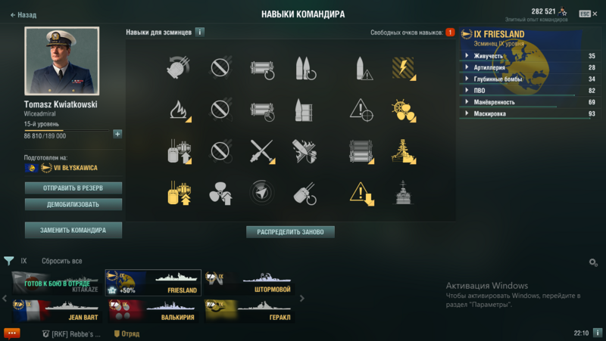The image size is (606, 341).
Task: Click the propeller with up arrow skill
Action: [220, 193]
